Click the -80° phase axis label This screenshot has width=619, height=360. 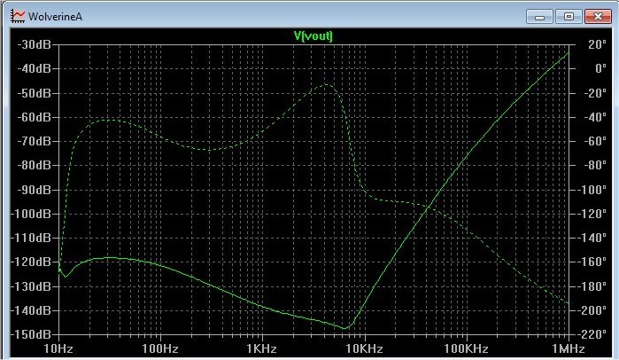click(x=595, y=165)
